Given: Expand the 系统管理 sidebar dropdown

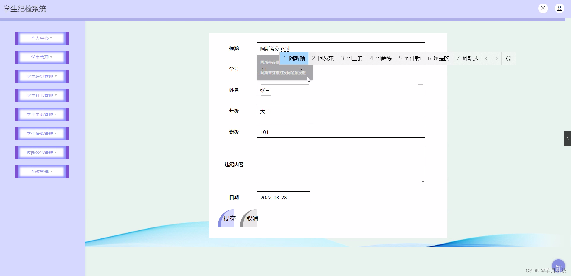Looking at the screenshot, I should click(x=41, y=172).
